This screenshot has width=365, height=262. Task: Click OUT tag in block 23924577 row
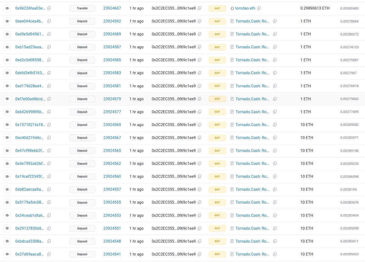tap(217, 112)
